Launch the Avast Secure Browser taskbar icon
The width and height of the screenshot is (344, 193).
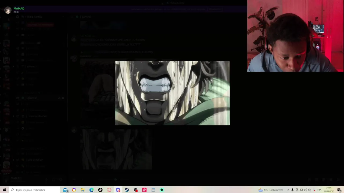(74, 190)
